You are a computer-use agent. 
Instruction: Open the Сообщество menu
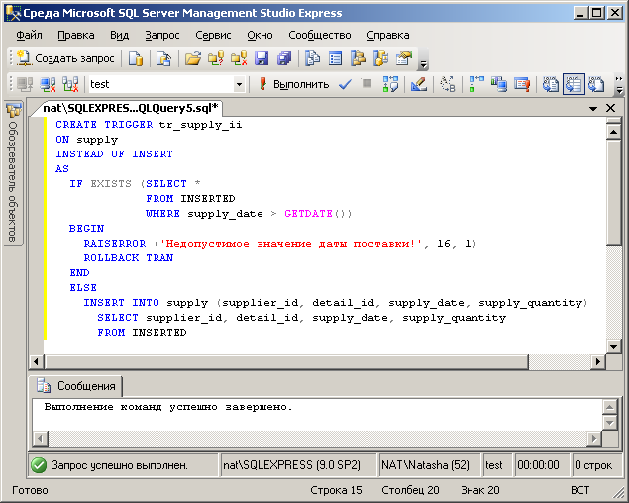(x=320, y=36)
